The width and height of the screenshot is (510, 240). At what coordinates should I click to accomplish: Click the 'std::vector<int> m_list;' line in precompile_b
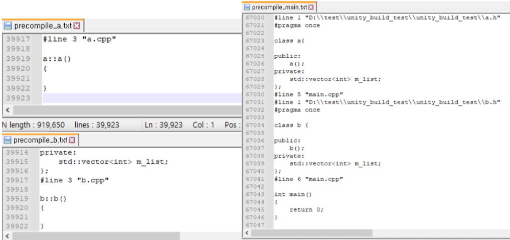pos(113,162)
